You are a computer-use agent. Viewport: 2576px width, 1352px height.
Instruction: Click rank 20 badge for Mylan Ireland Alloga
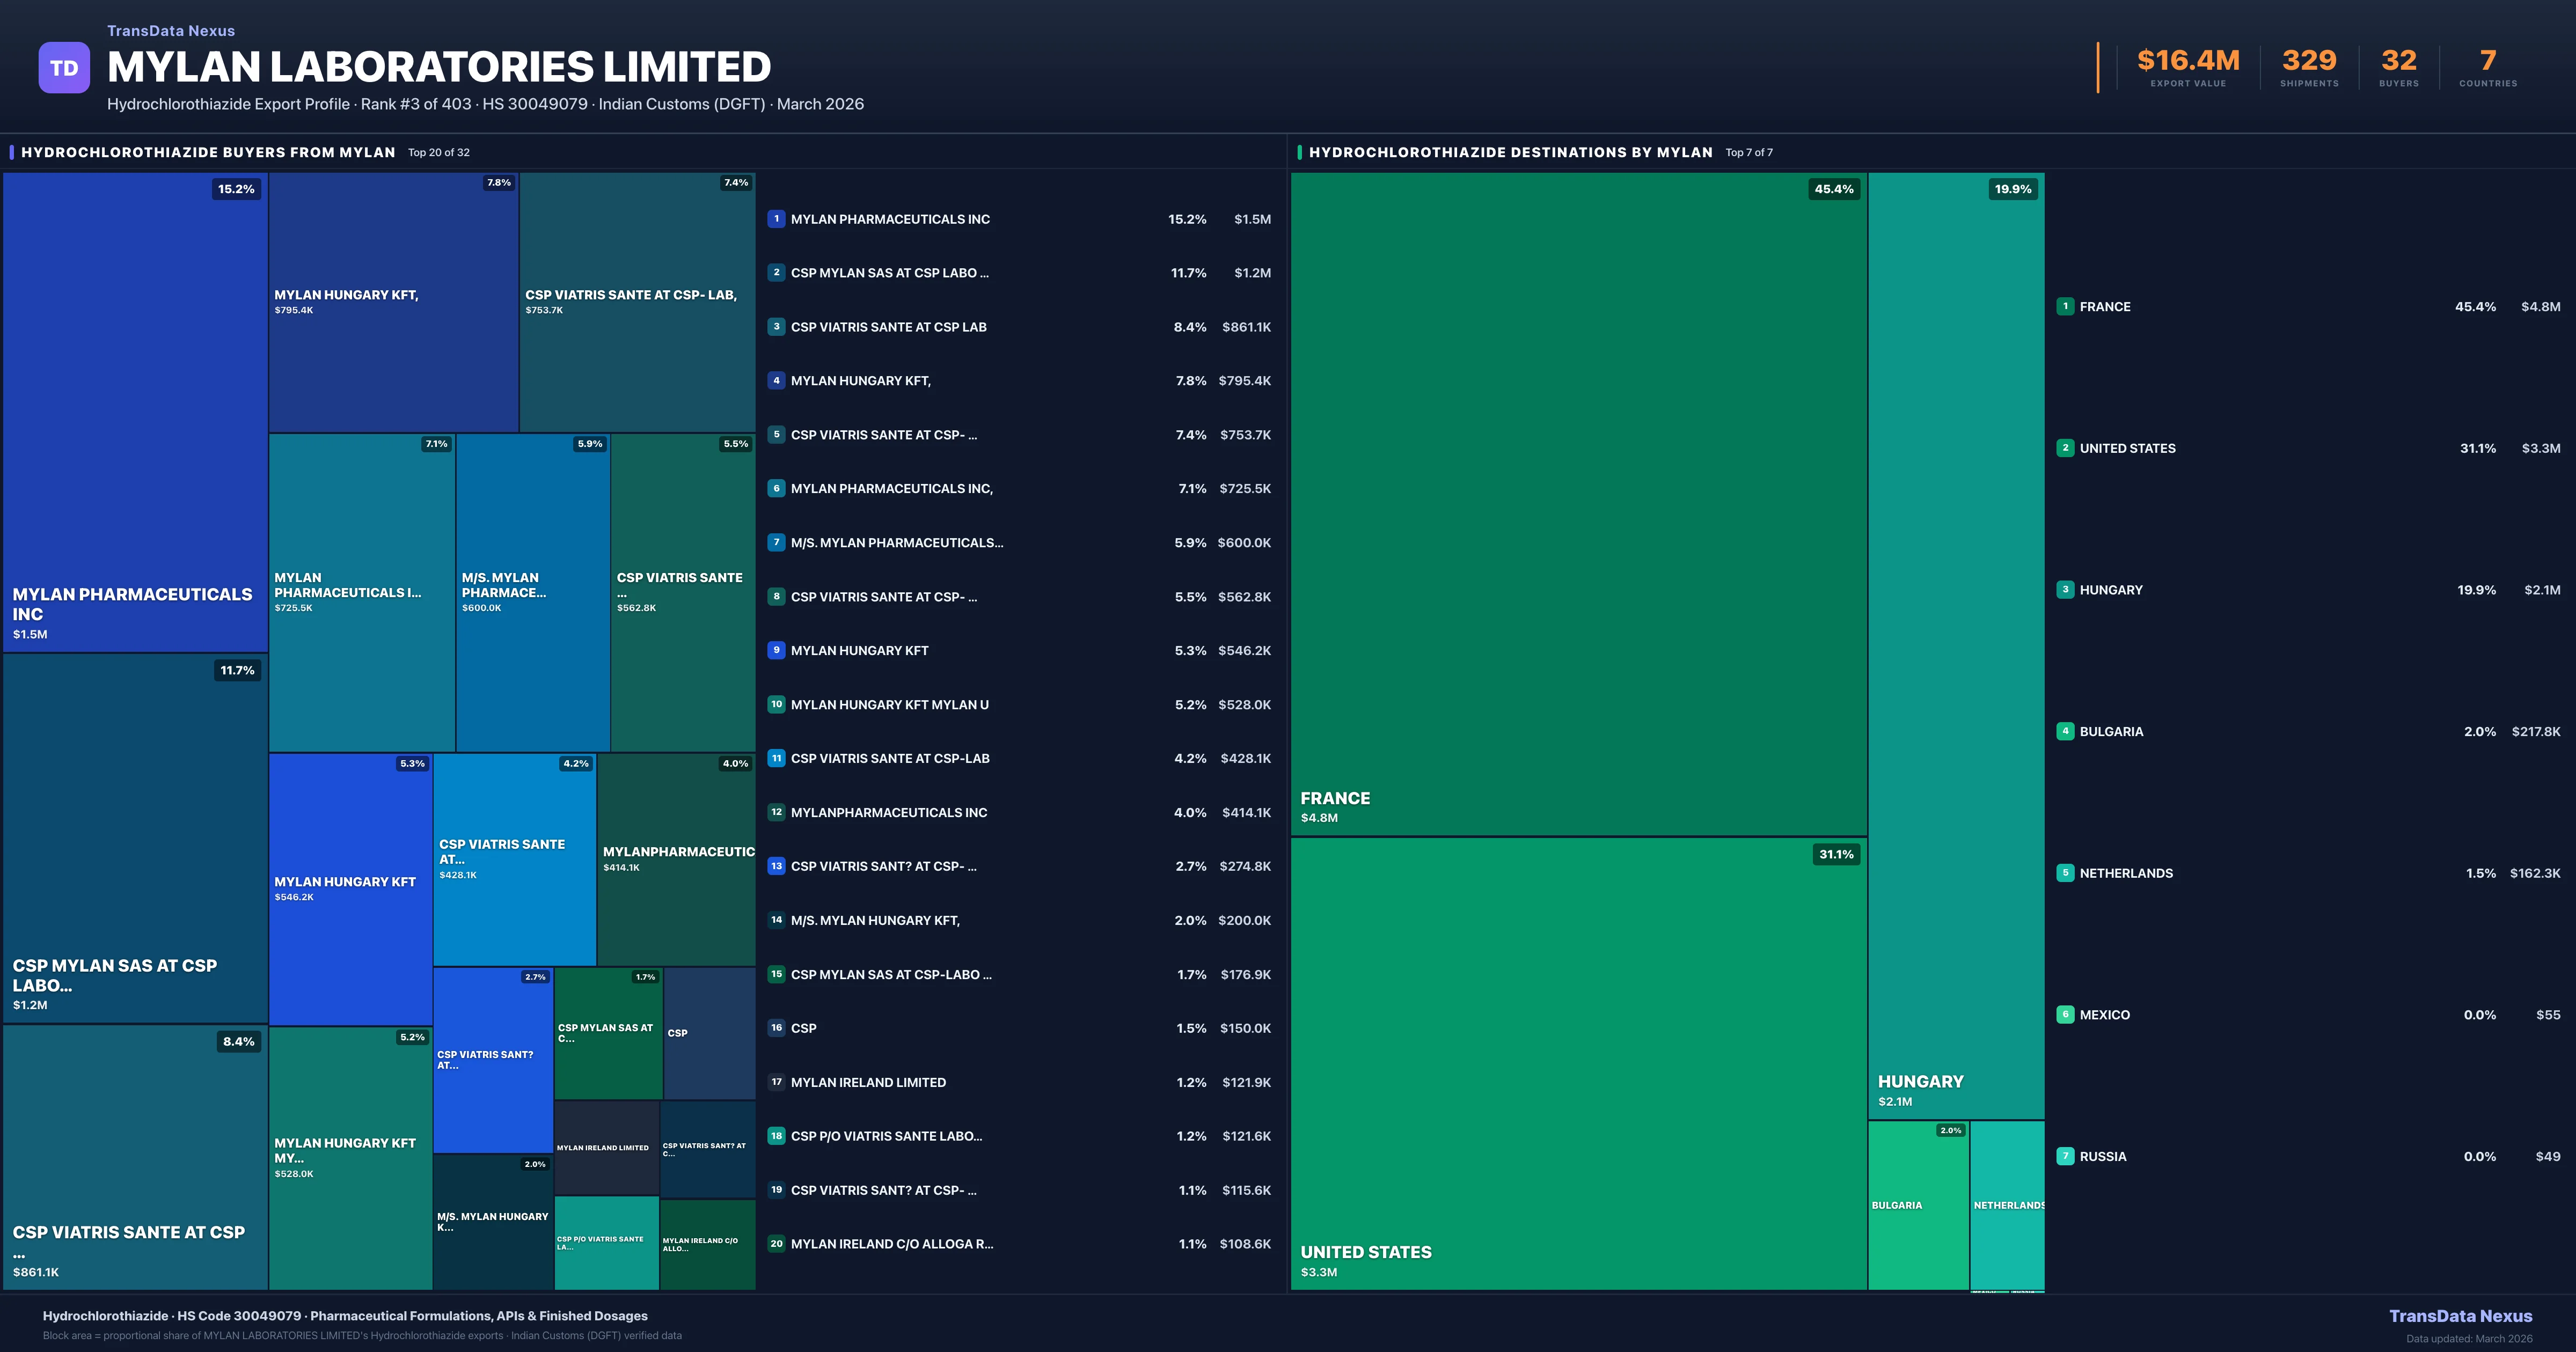776,1244
